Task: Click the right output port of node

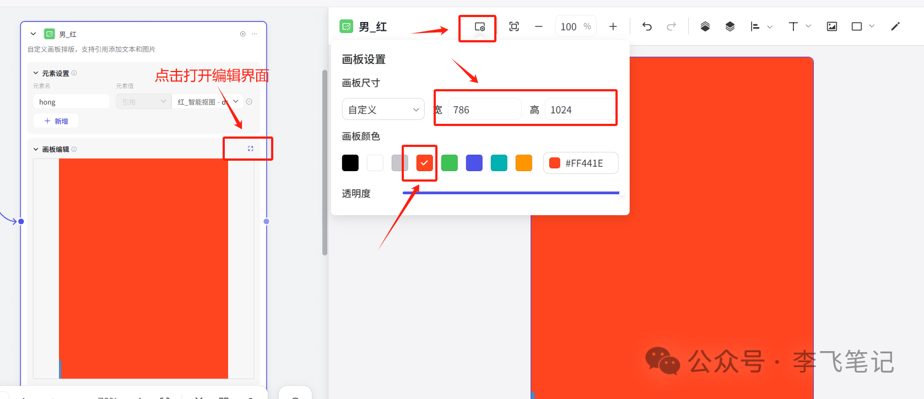Action: pos(267,221)
